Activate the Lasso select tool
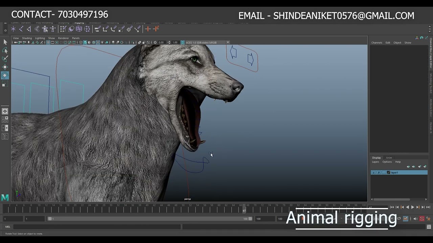This screenshot has height=243, width=433. (x=5, y=50)
